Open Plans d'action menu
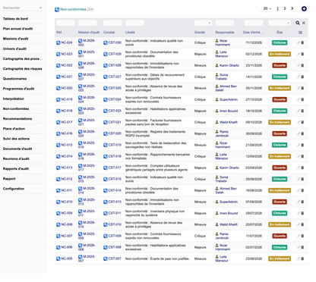The height and width of the screenshot is (282, 316). pyautogui.click(x=14, y=129)
